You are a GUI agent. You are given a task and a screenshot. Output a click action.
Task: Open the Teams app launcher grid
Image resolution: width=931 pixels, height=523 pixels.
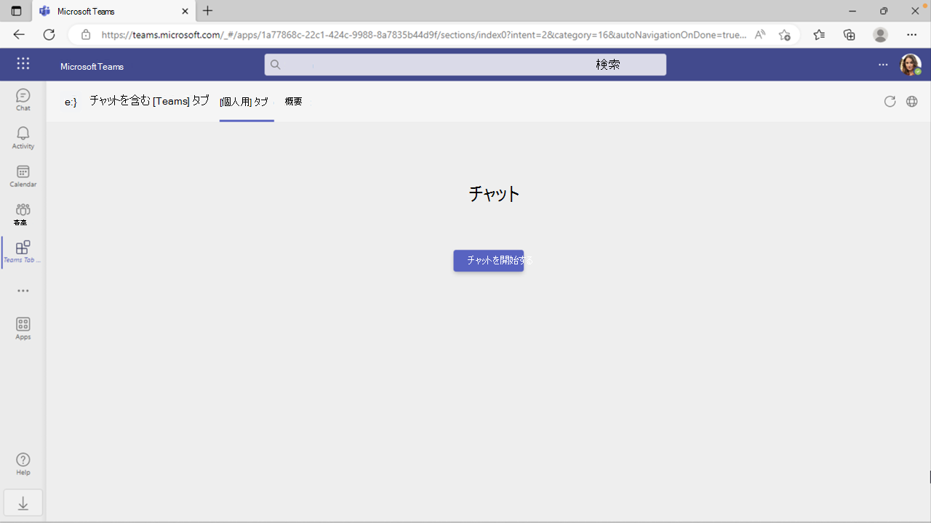click(23, 64)
